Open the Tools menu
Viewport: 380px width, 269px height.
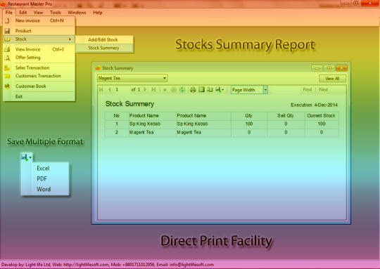(x=56, y=13)
